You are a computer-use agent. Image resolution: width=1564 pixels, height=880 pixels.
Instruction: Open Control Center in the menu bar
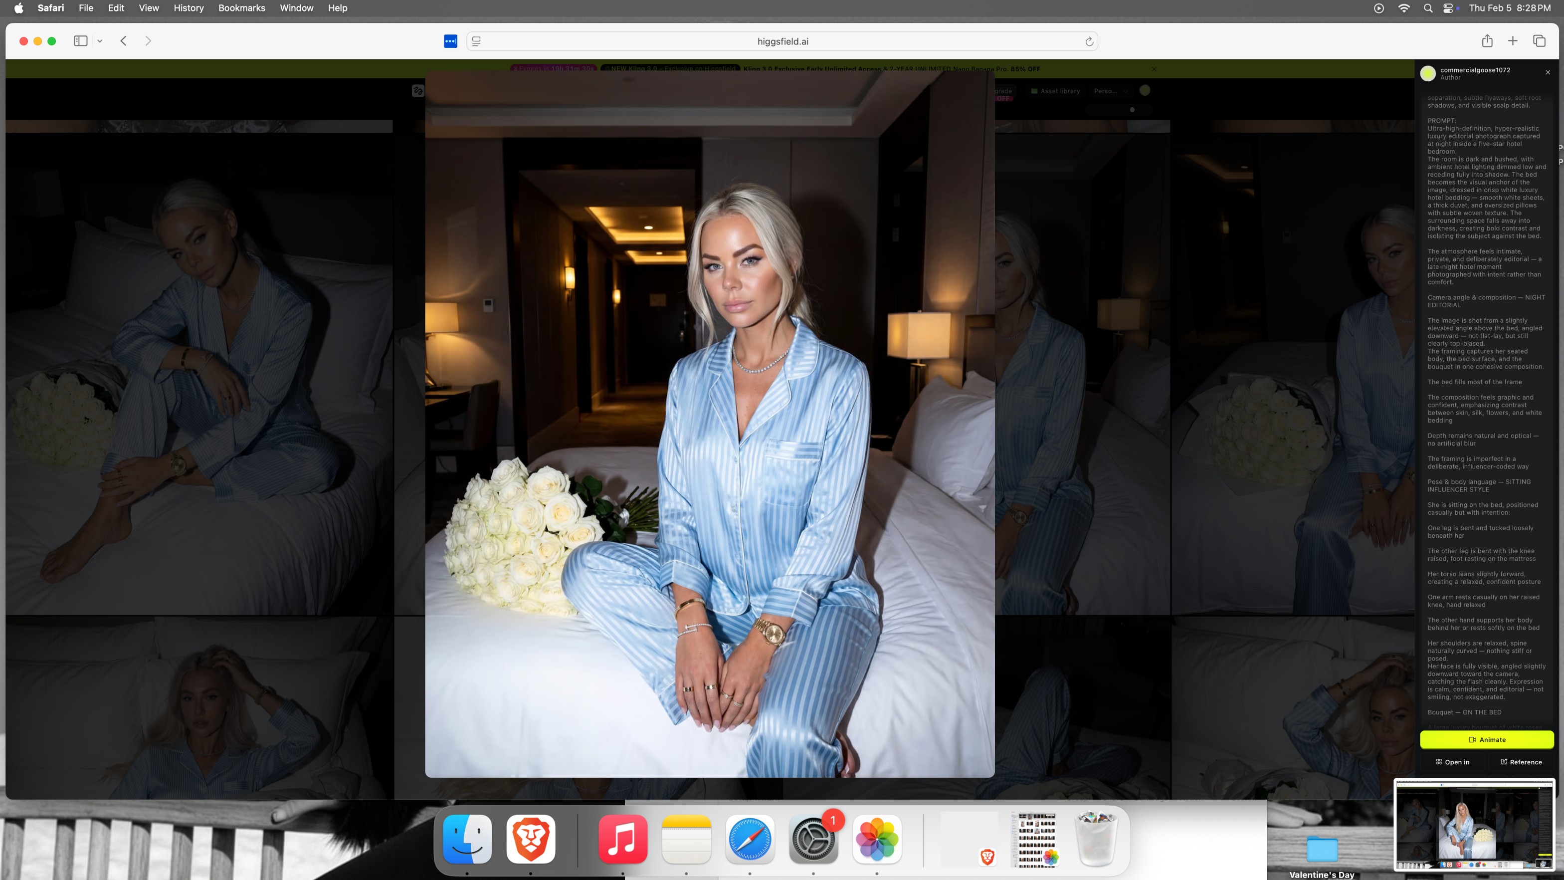pos(1449,8)
